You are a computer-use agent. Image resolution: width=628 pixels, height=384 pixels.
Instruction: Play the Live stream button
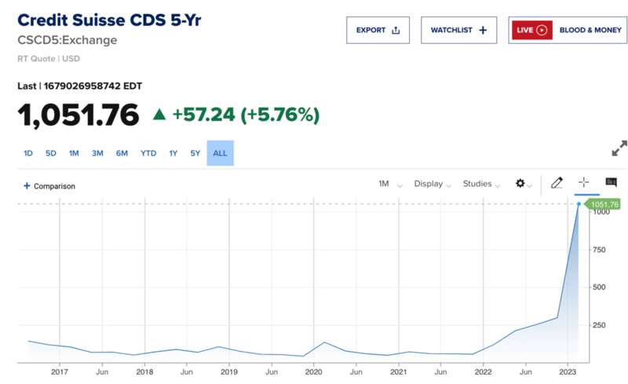pyautogui.click(x=531, y=30)
